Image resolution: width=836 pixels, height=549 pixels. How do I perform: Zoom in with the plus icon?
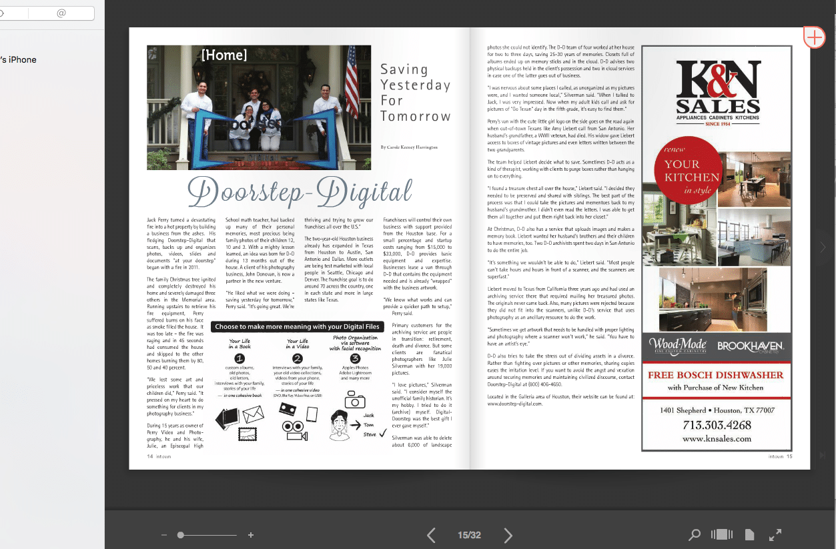[251, 535]
